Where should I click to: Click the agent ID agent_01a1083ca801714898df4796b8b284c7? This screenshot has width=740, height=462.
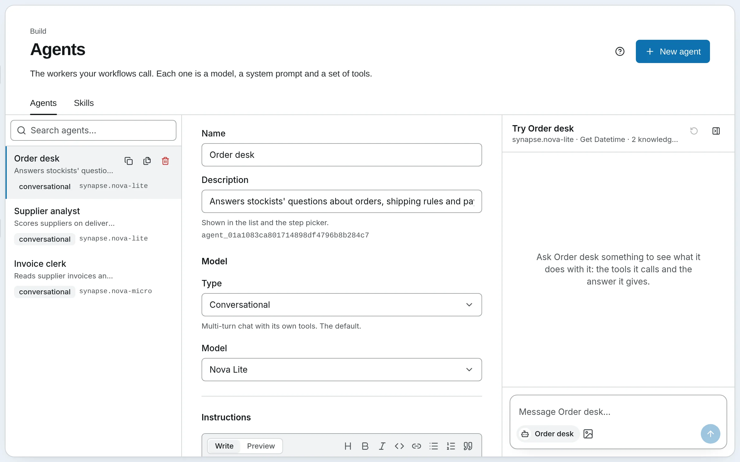point(285,235)
